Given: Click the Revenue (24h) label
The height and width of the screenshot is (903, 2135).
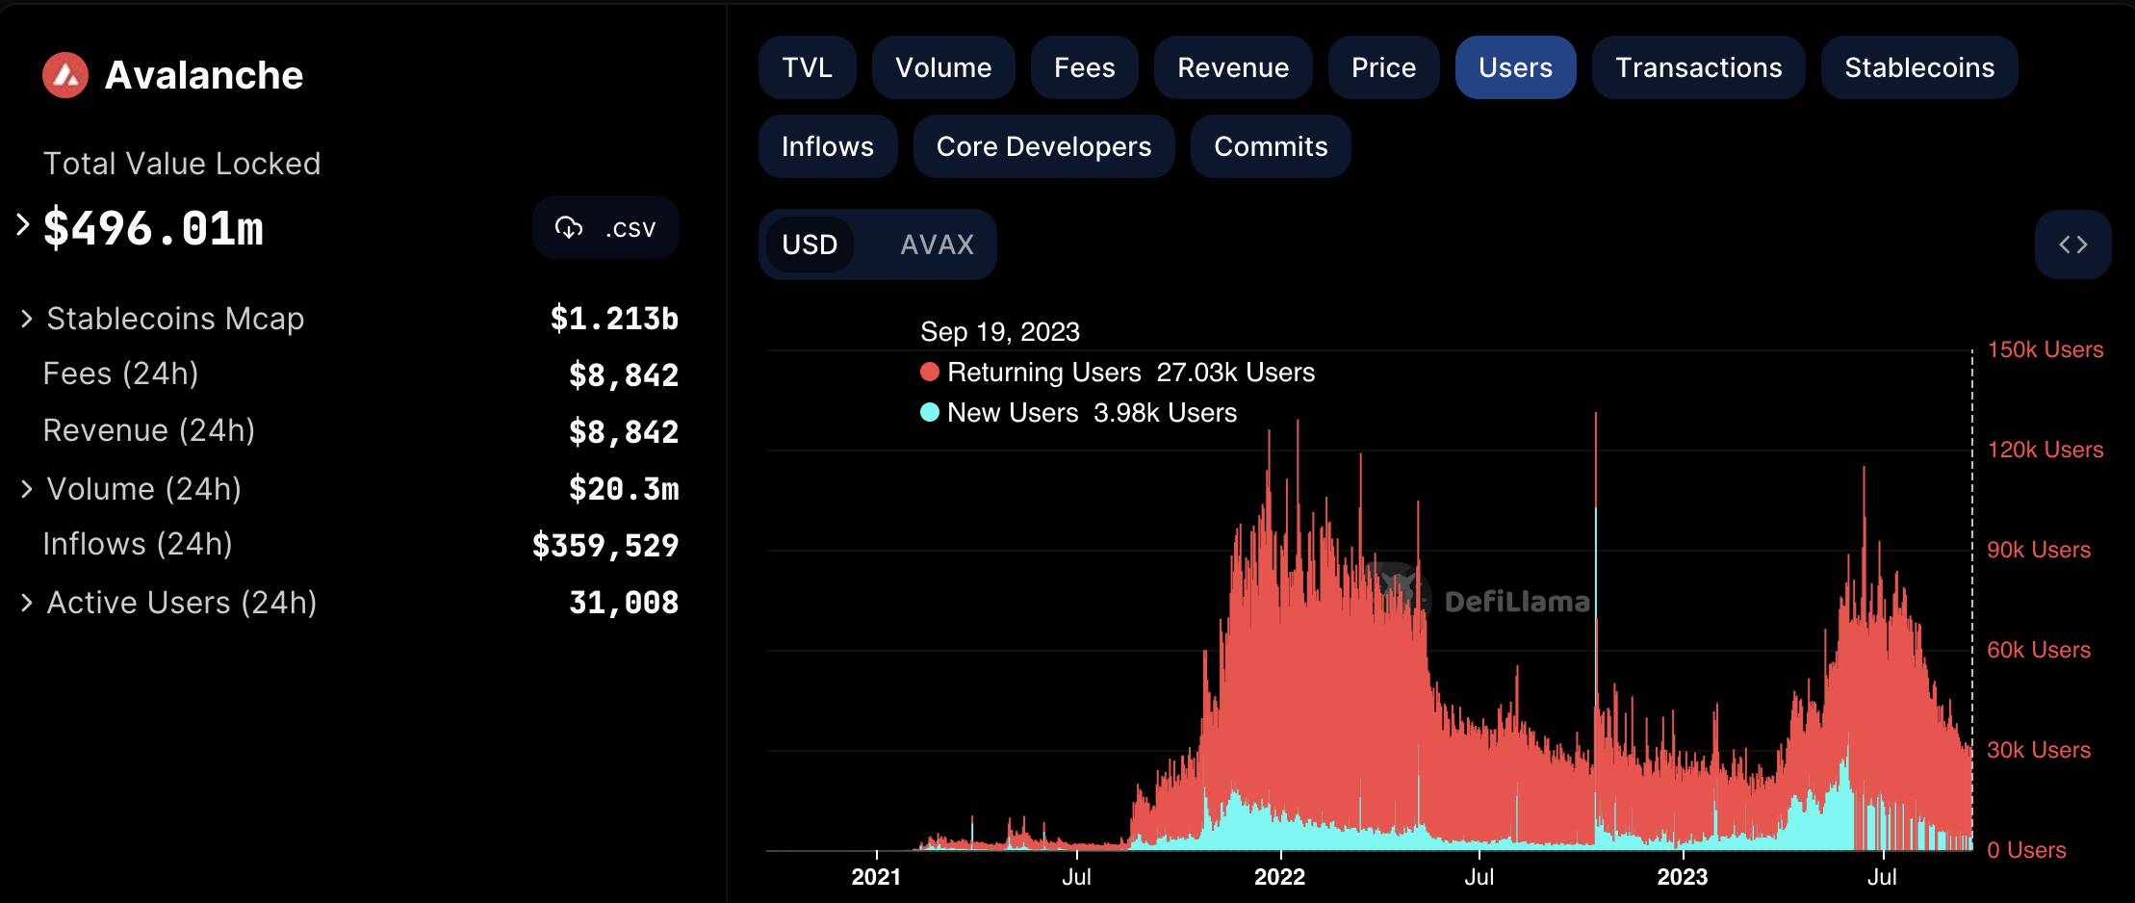Looking at the screenshot, I should (x=149, y=430).
